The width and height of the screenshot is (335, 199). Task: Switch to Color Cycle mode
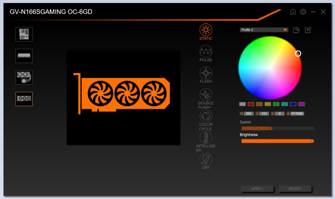[x=206, y=116]
